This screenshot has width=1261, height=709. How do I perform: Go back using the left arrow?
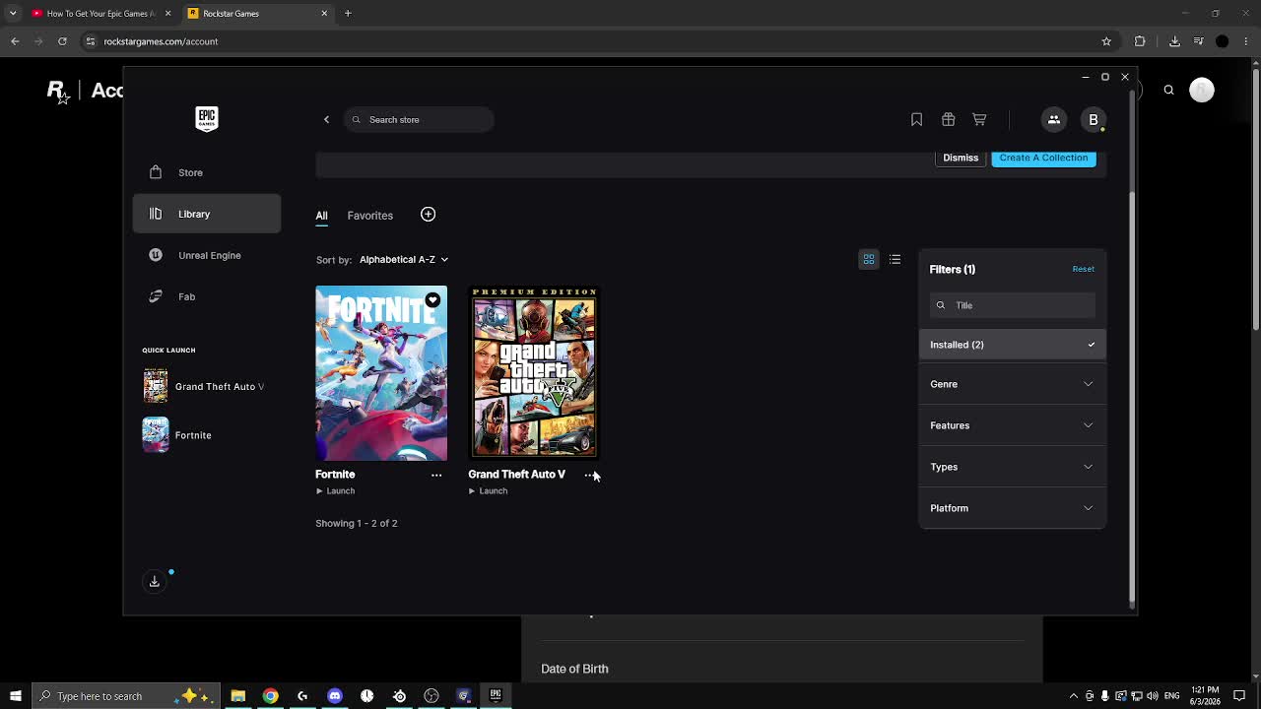click(x=326, y=120)
